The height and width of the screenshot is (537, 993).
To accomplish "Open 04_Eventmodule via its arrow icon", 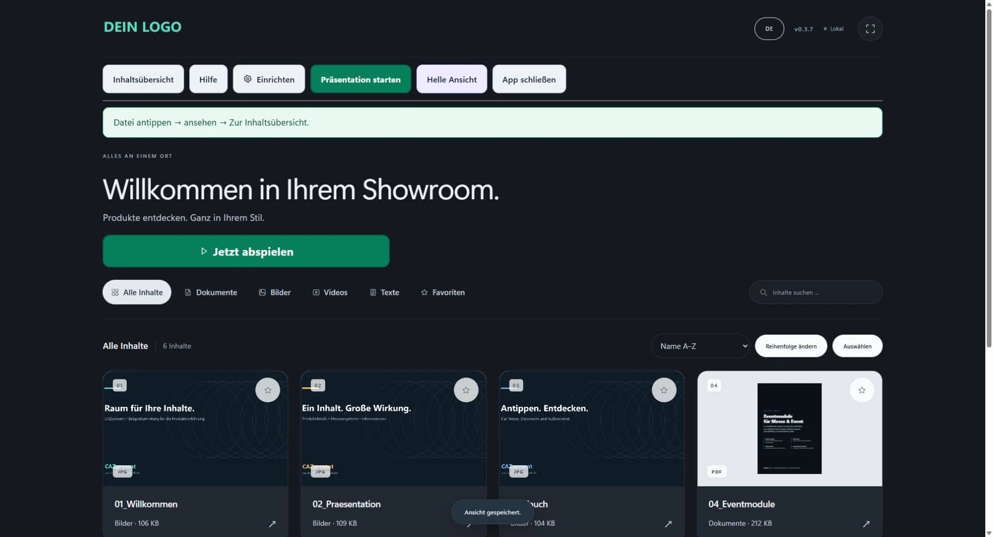I will [866, 524].
